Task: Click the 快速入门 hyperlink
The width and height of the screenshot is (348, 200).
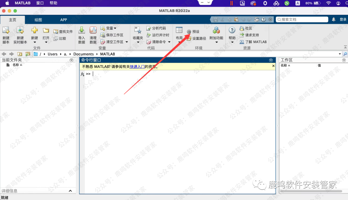Action: [x=137, y=66]
